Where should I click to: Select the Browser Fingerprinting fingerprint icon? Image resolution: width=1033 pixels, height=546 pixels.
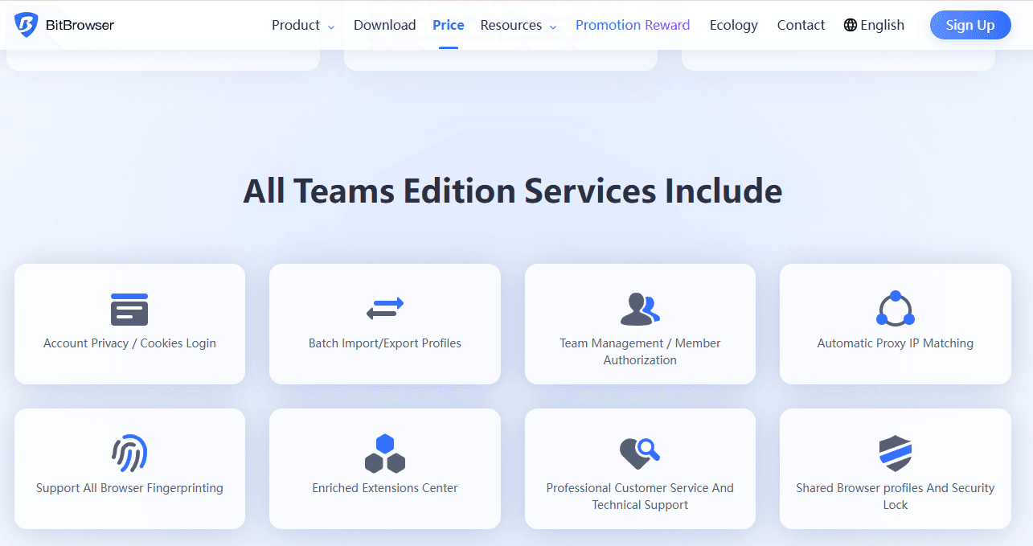[x=129, y=453]
